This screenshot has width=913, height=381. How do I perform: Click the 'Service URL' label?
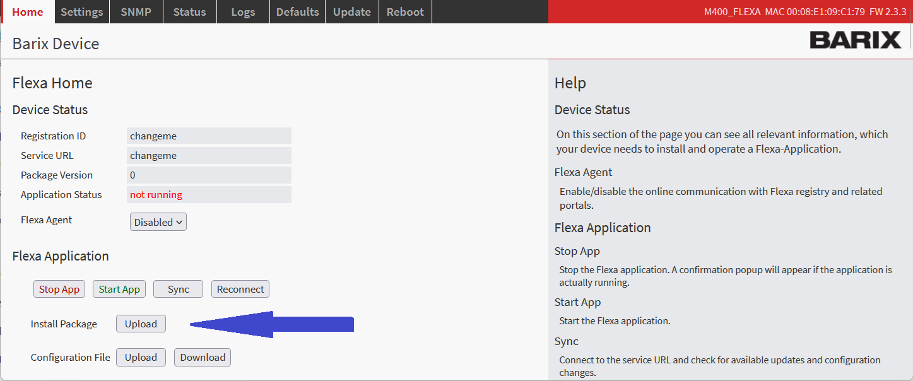click(x=47, y=155)
